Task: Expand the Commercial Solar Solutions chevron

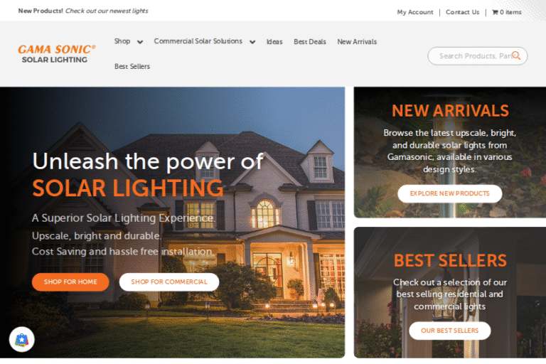Action: click(252, 42)
